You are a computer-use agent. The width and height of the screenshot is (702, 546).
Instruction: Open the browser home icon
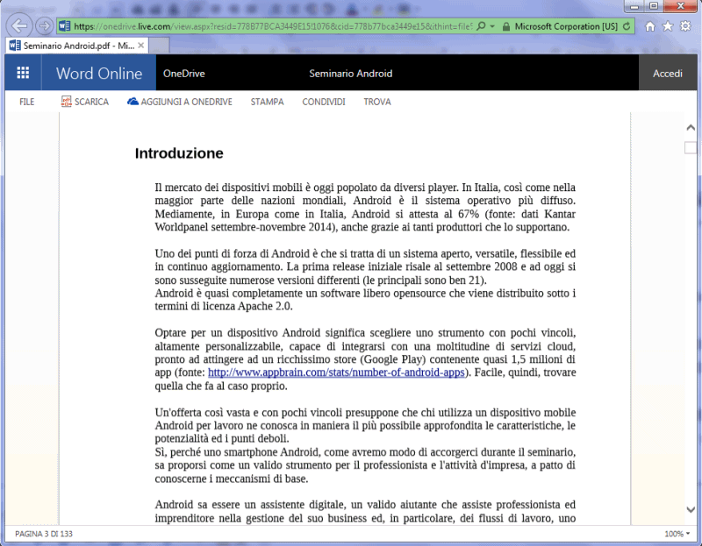(650, 26)
